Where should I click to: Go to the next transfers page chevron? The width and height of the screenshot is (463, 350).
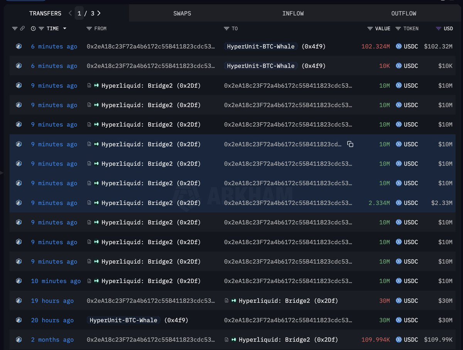pyautogui.click(x=99, y=13)
